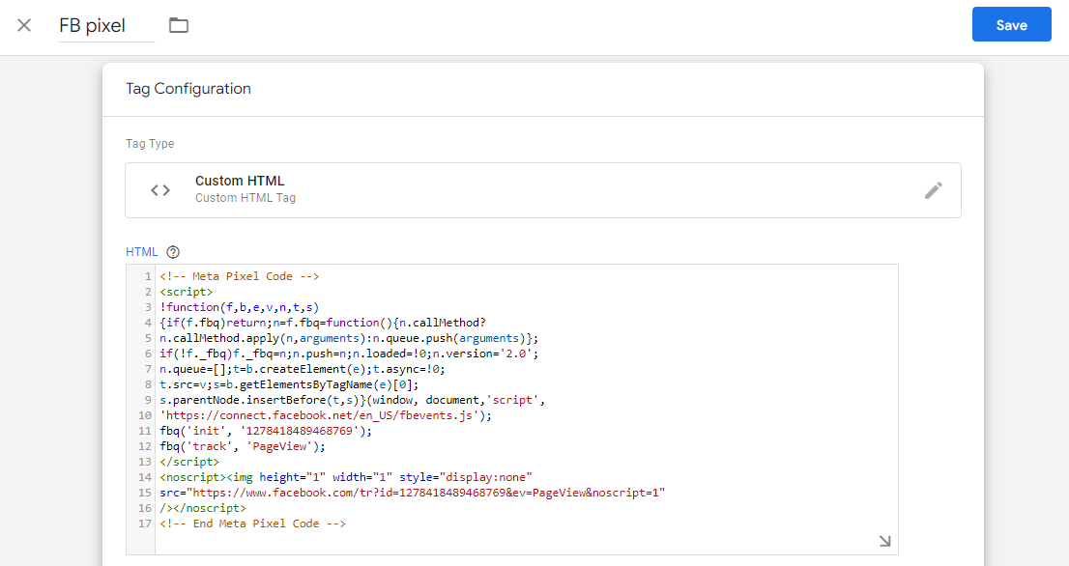
Task: Click the fbq('track', 'PageView') line
Action: (243, 447)
